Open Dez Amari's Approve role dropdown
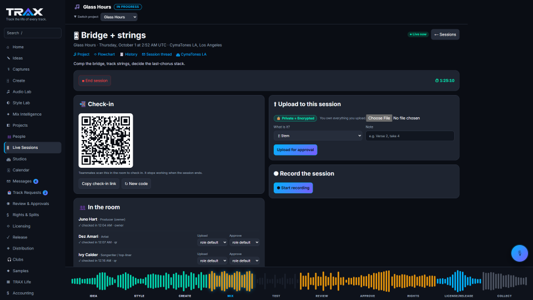The image size is (533, 300). click(244, 243)
